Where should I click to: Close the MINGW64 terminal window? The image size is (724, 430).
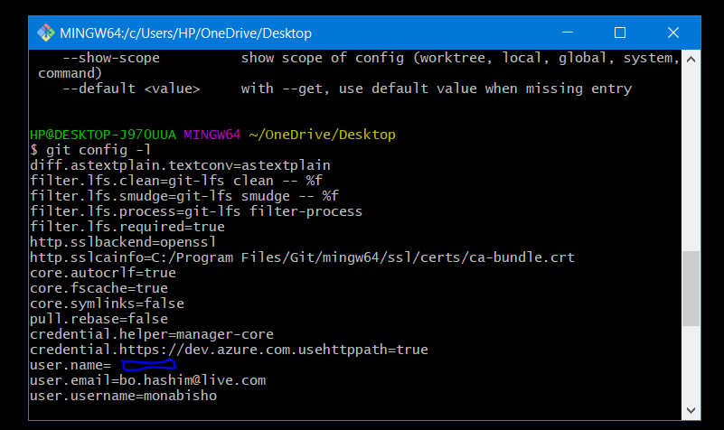tap(673, 33)
